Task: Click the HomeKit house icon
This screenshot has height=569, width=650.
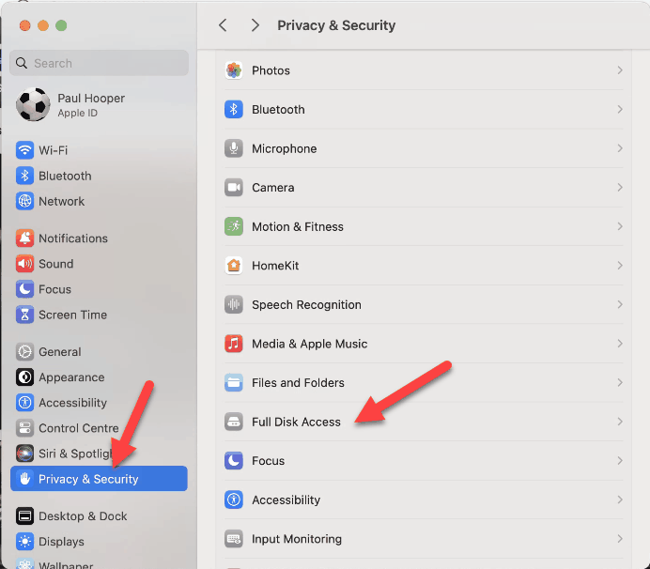Action: 234,265
